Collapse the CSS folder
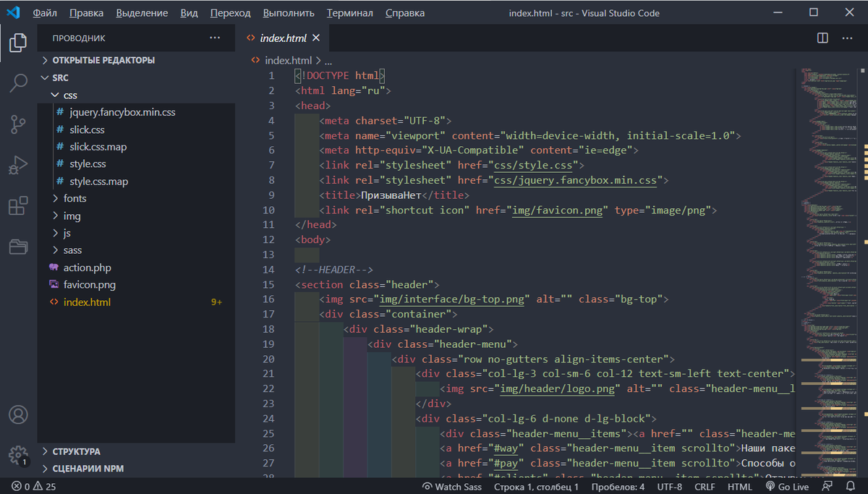Screen dimensions: 868x494 pyautogui.click(x=69, y=95)
